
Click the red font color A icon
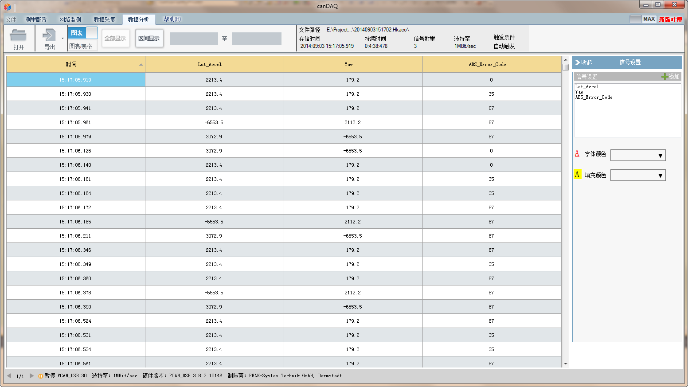[577, 153]
